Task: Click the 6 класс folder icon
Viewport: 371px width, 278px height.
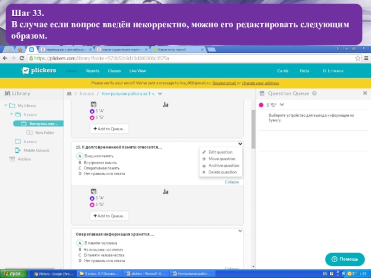Action: pyautogui.click(x=18, y=141)
